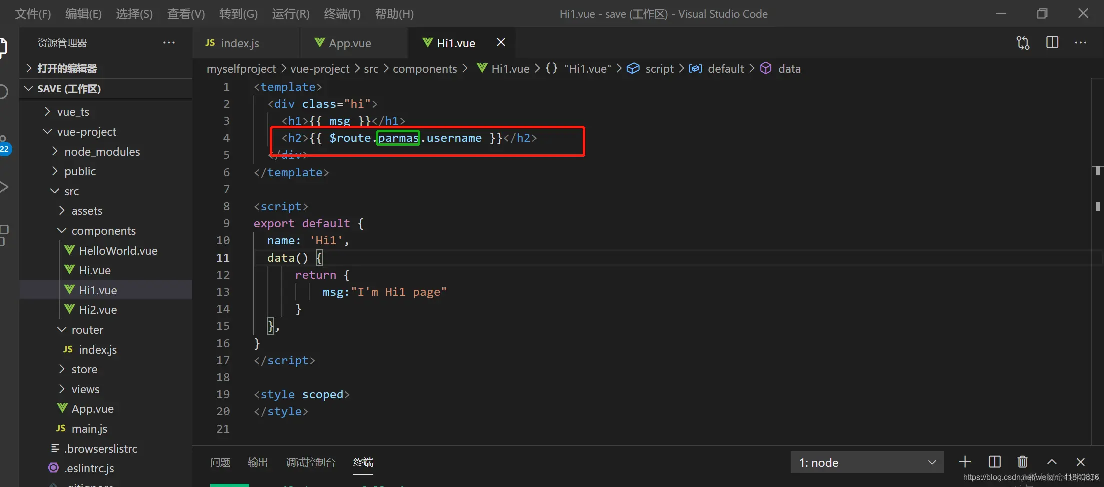Screen dimensions: 1104x487
Task: Select the 终端 panel tab
Action: point(363,462)
